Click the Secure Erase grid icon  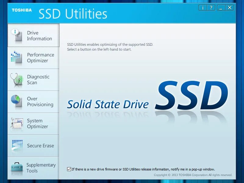(17, 145)
